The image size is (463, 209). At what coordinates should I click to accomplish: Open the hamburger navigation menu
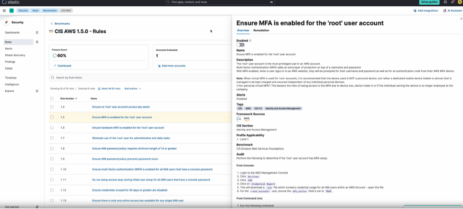tap(4, 10)
